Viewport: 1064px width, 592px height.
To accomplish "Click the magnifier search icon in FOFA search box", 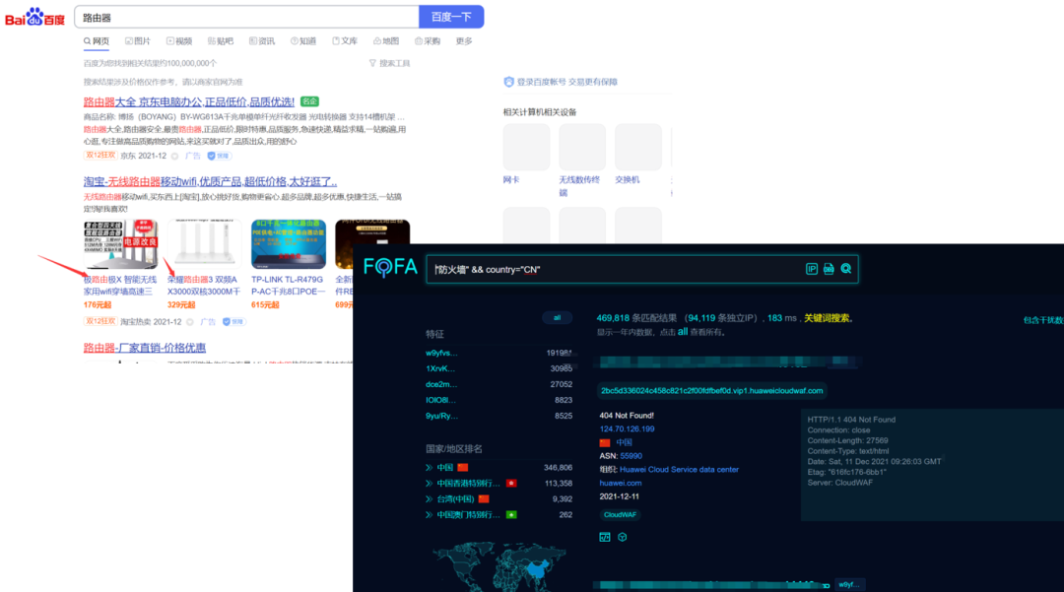I will (846, 269).
